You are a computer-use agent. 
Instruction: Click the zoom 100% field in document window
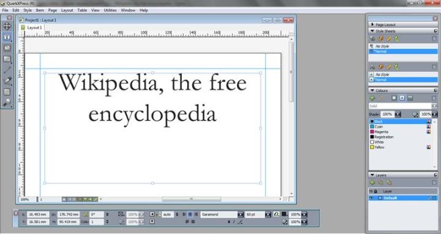(28, 200)
